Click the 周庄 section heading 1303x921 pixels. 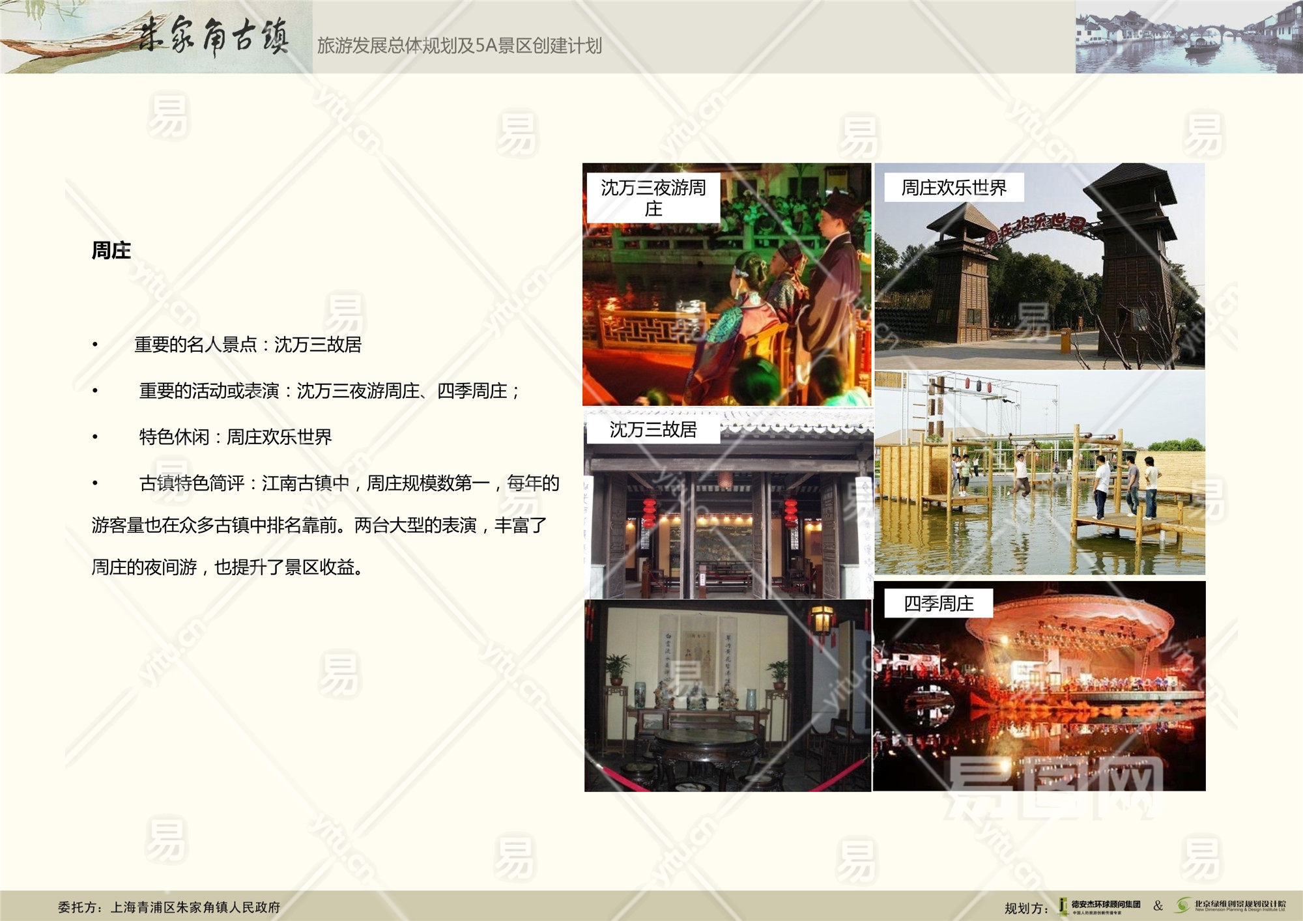pyautogui.click(x=111, y=251)
